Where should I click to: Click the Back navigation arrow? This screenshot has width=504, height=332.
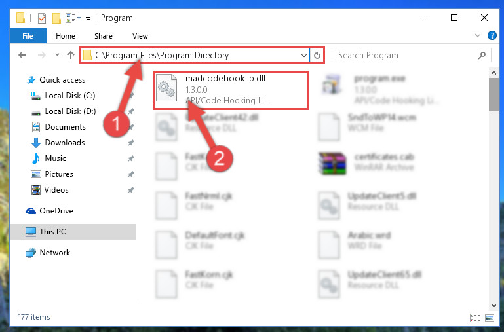[22, 55]
